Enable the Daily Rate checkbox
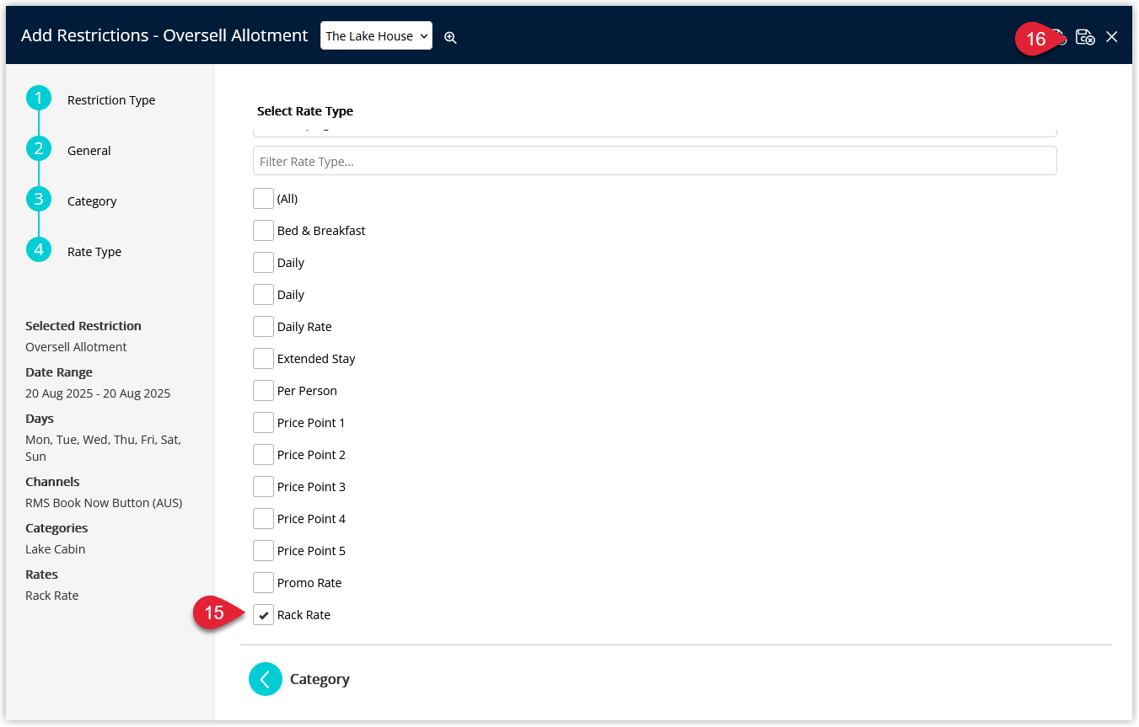The image size is (1139, 727). point(263,327)
